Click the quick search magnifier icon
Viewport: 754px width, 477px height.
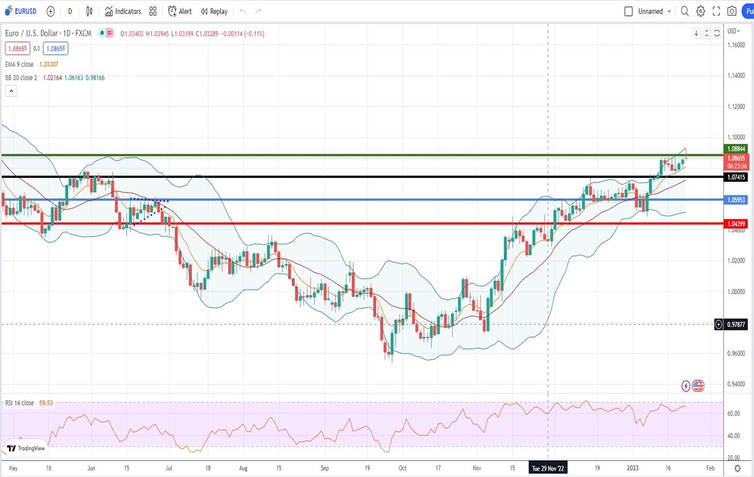tap(685, 11)
